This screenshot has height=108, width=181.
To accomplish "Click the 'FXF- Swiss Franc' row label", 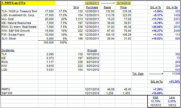I will pos(13,35).
